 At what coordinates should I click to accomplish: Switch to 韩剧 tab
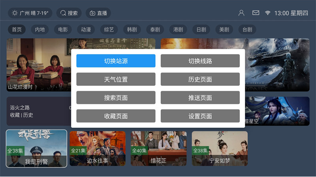pos(132,30)
